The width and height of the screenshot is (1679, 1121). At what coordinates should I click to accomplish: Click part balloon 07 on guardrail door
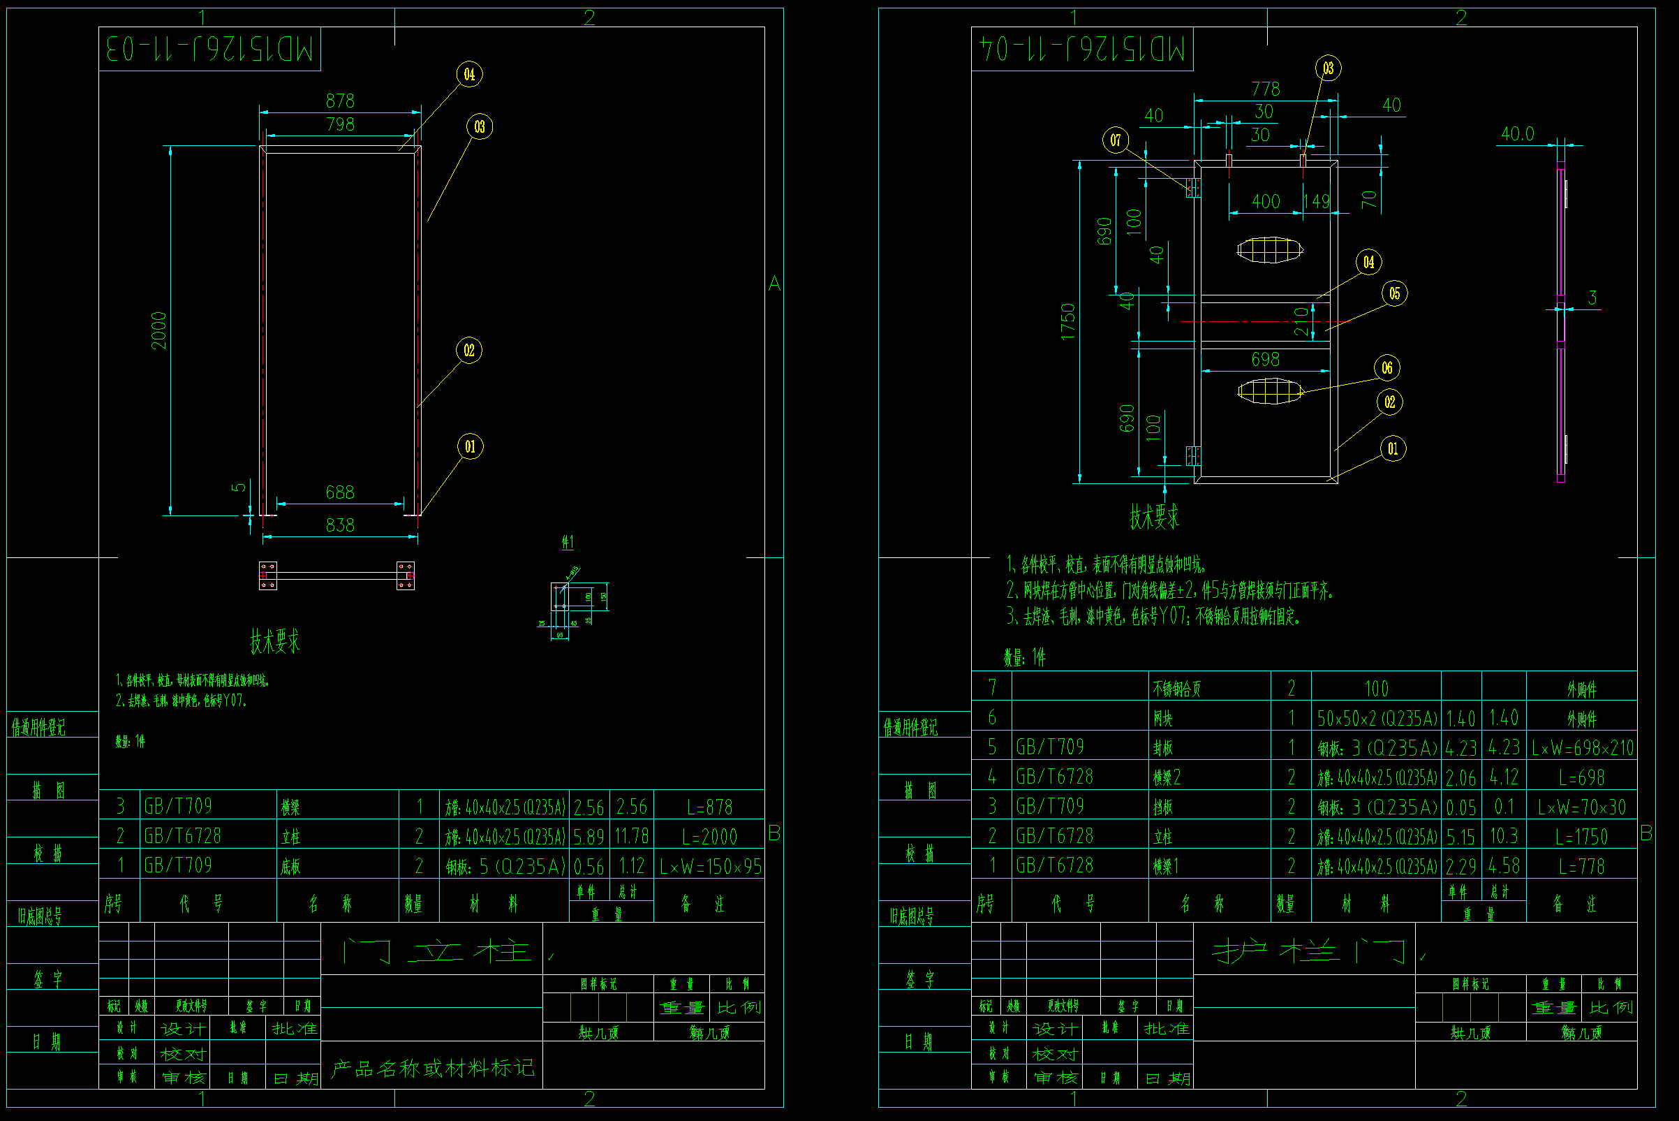1116,140
